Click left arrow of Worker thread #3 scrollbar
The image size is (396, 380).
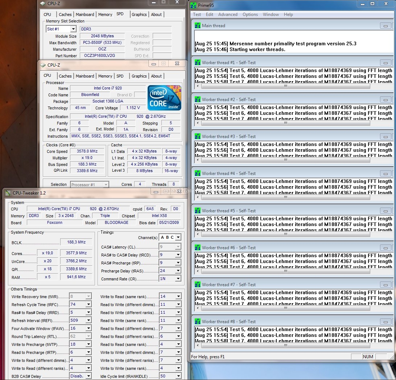point(198,160)
